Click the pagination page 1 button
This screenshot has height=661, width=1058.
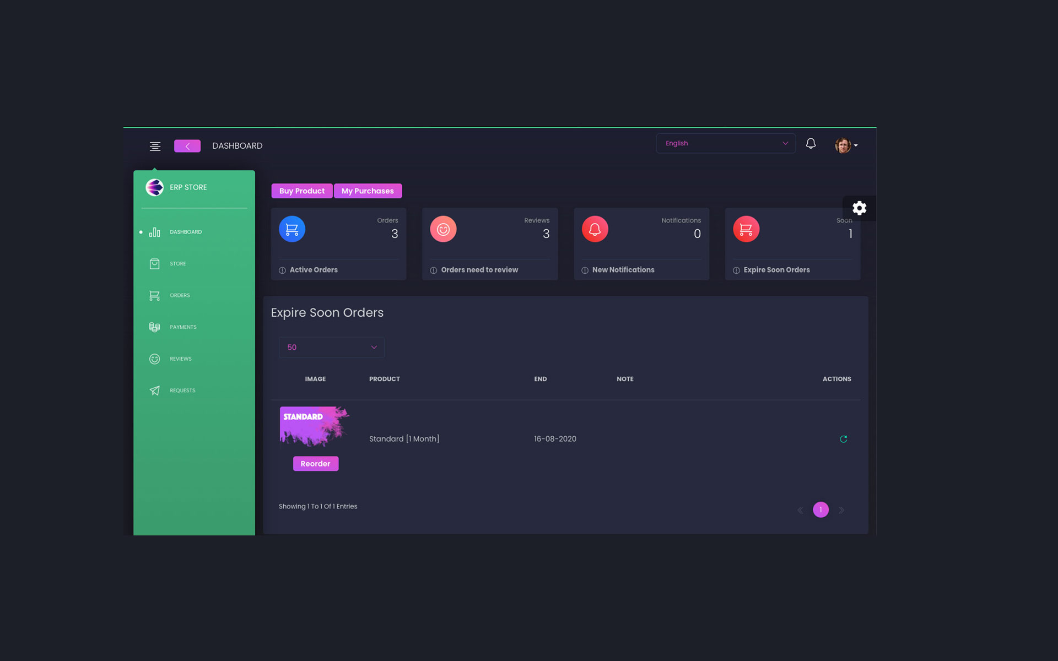coord(821,510)
